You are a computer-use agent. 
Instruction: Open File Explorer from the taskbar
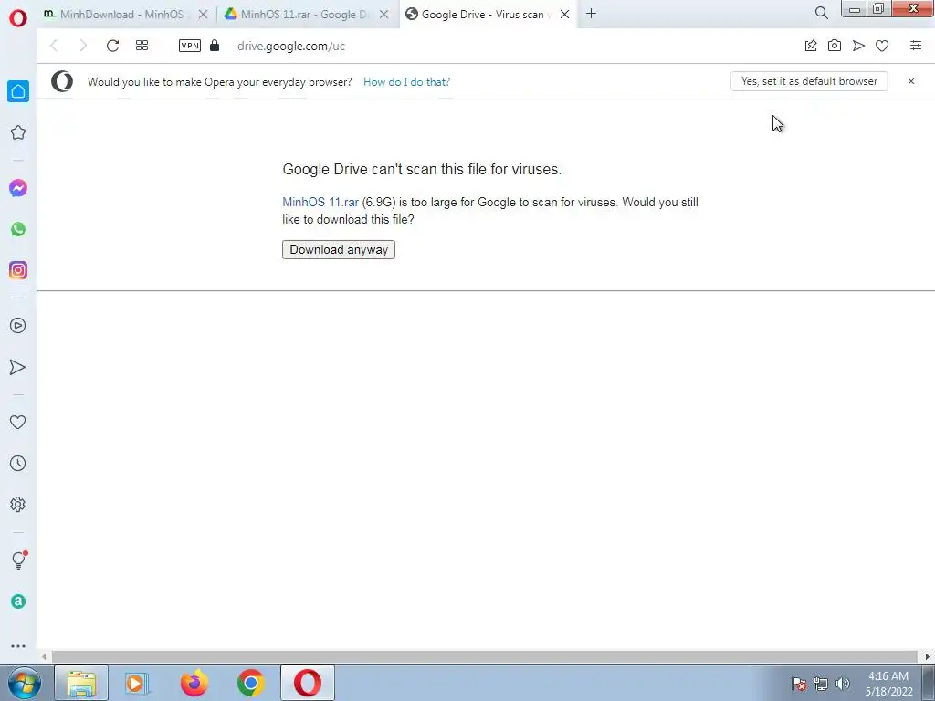(x=81, y=683)
